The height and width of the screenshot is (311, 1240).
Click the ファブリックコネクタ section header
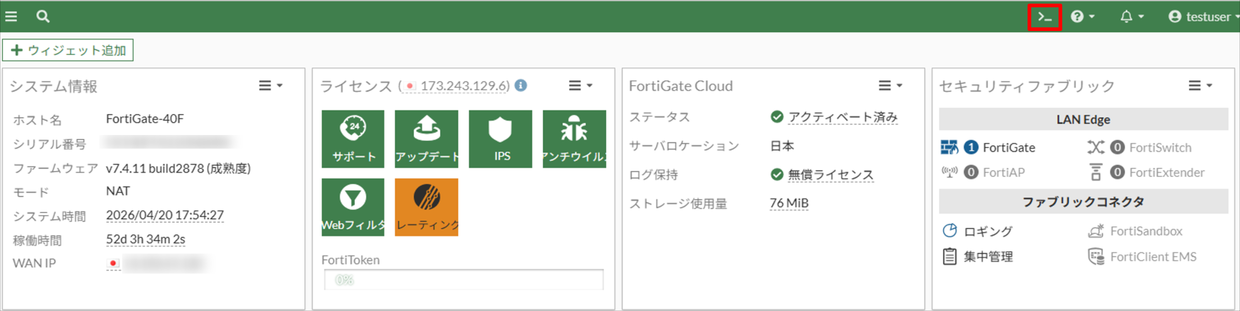tap(1083, 201)
